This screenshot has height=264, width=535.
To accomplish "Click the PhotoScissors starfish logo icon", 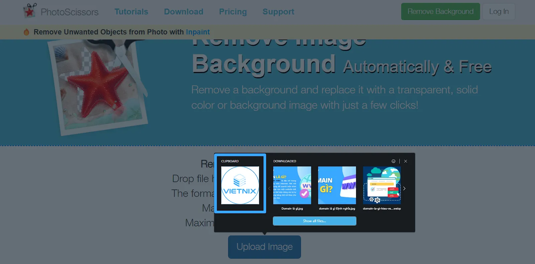I will (x=30, y=11).
